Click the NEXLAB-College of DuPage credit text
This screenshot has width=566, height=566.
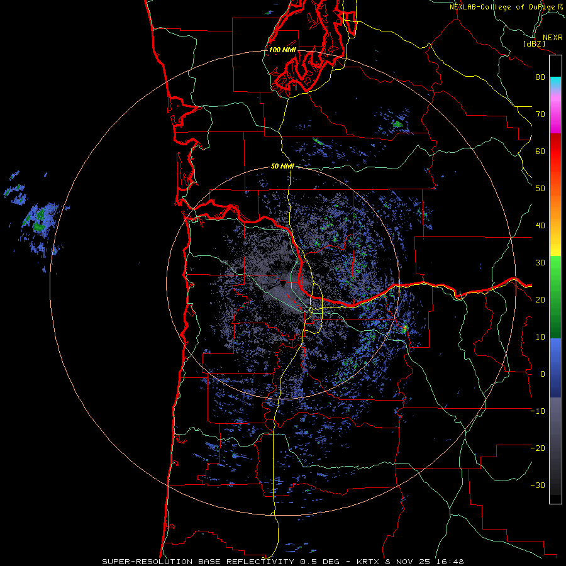coord(502,7)
